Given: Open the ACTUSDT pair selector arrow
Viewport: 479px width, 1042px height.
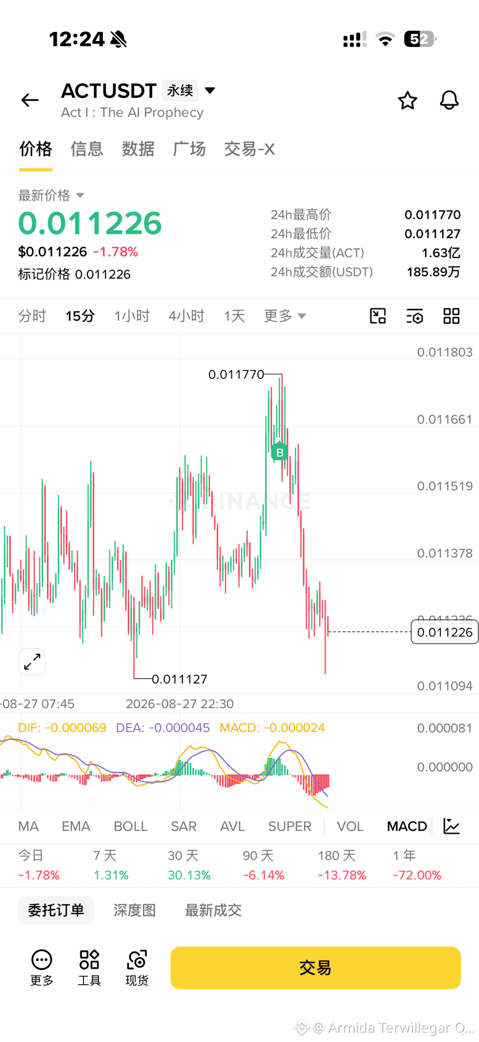Looking at the screenshot, I should coord(210,90).
